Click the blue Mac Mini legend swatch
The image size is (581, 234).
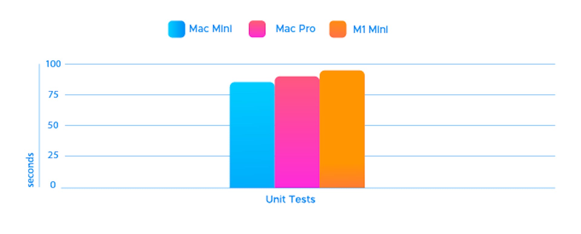tap(176, 29)
